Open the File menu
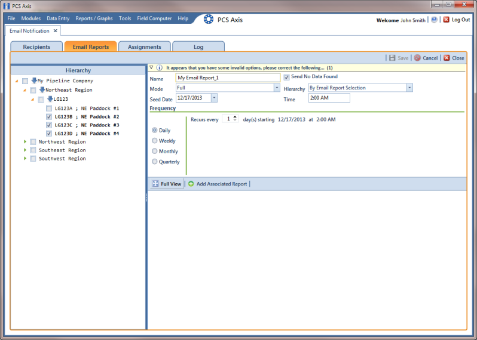Screen dimensions: 477x340 [11, 18]
